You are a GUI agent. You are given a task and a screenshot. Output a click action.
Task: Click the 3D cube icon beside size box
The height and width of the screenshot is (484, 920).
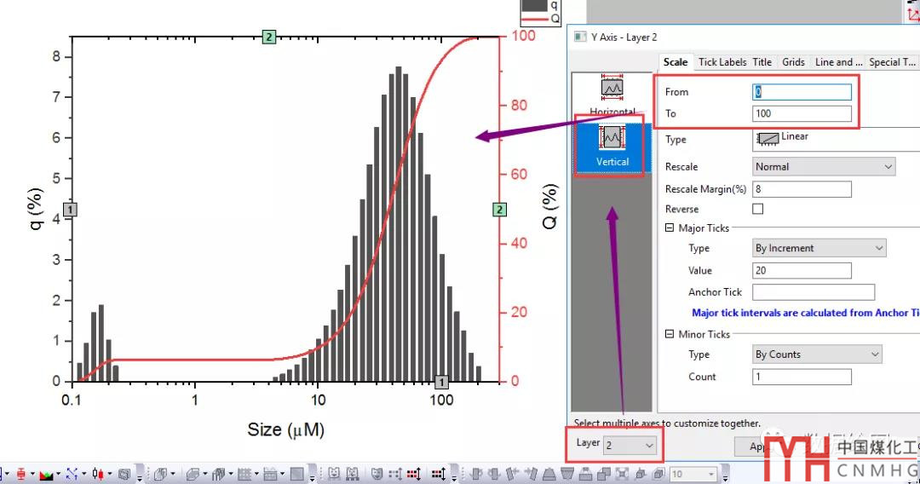point(658,474)
